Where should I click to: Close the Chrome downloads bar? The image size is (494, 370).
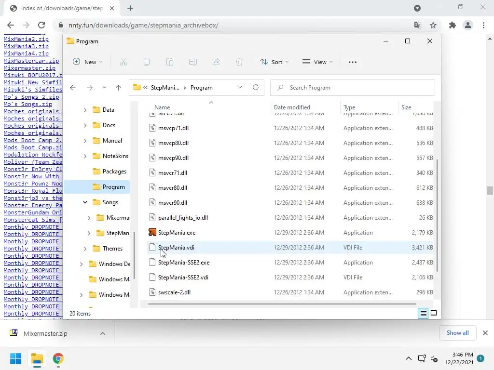click(x=485, y=333)
